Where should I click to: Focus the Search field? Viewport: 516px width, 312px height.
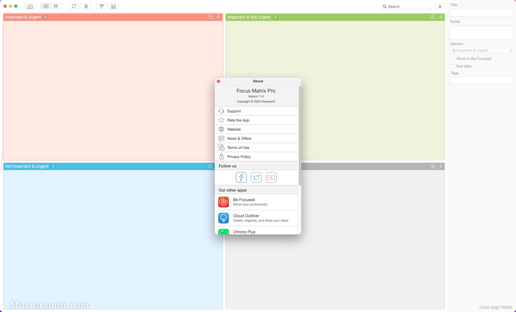pos(407,6)
